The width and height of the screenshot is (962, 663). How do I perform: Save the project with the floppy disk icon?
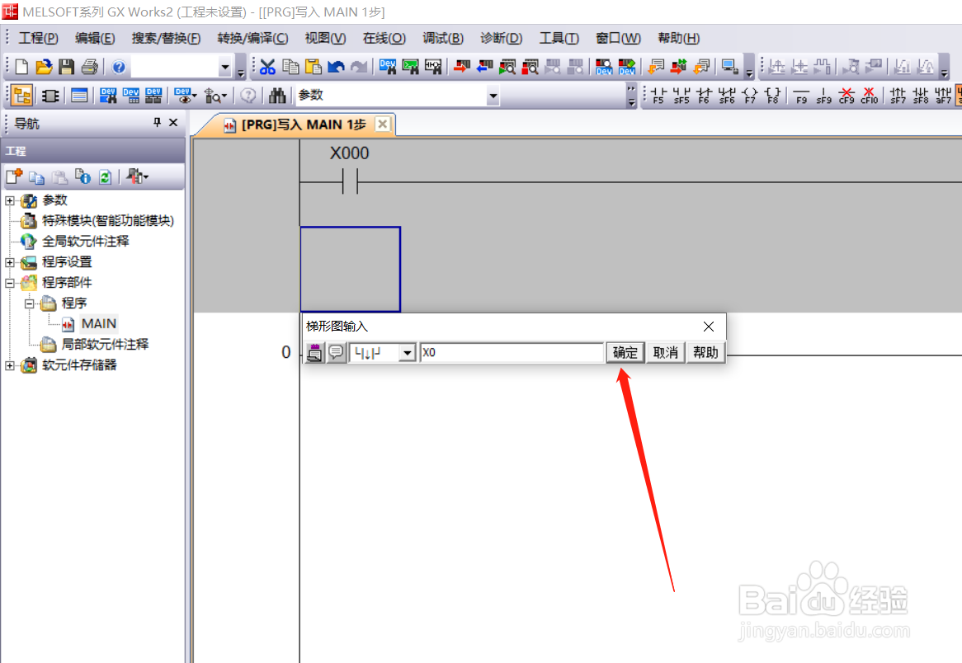click(66, 66)
